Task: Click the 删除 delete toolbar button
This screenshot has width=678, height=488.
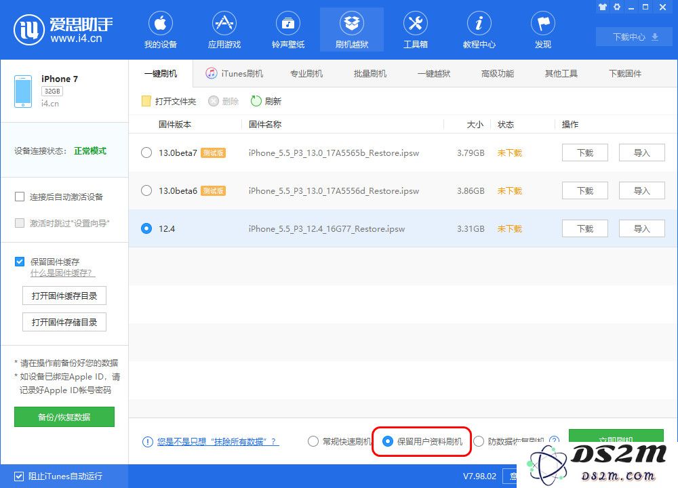Action: (x=224, y=101)
